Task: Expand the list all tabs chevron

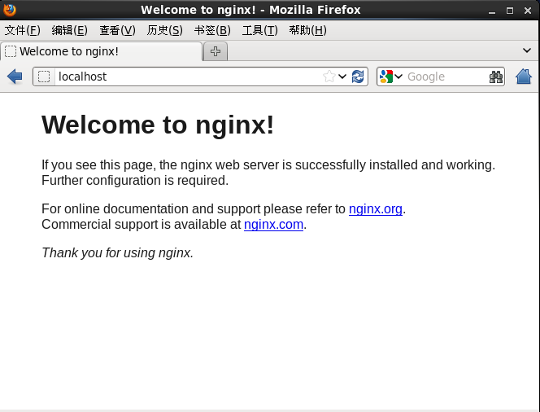Action: click(526, 50)
